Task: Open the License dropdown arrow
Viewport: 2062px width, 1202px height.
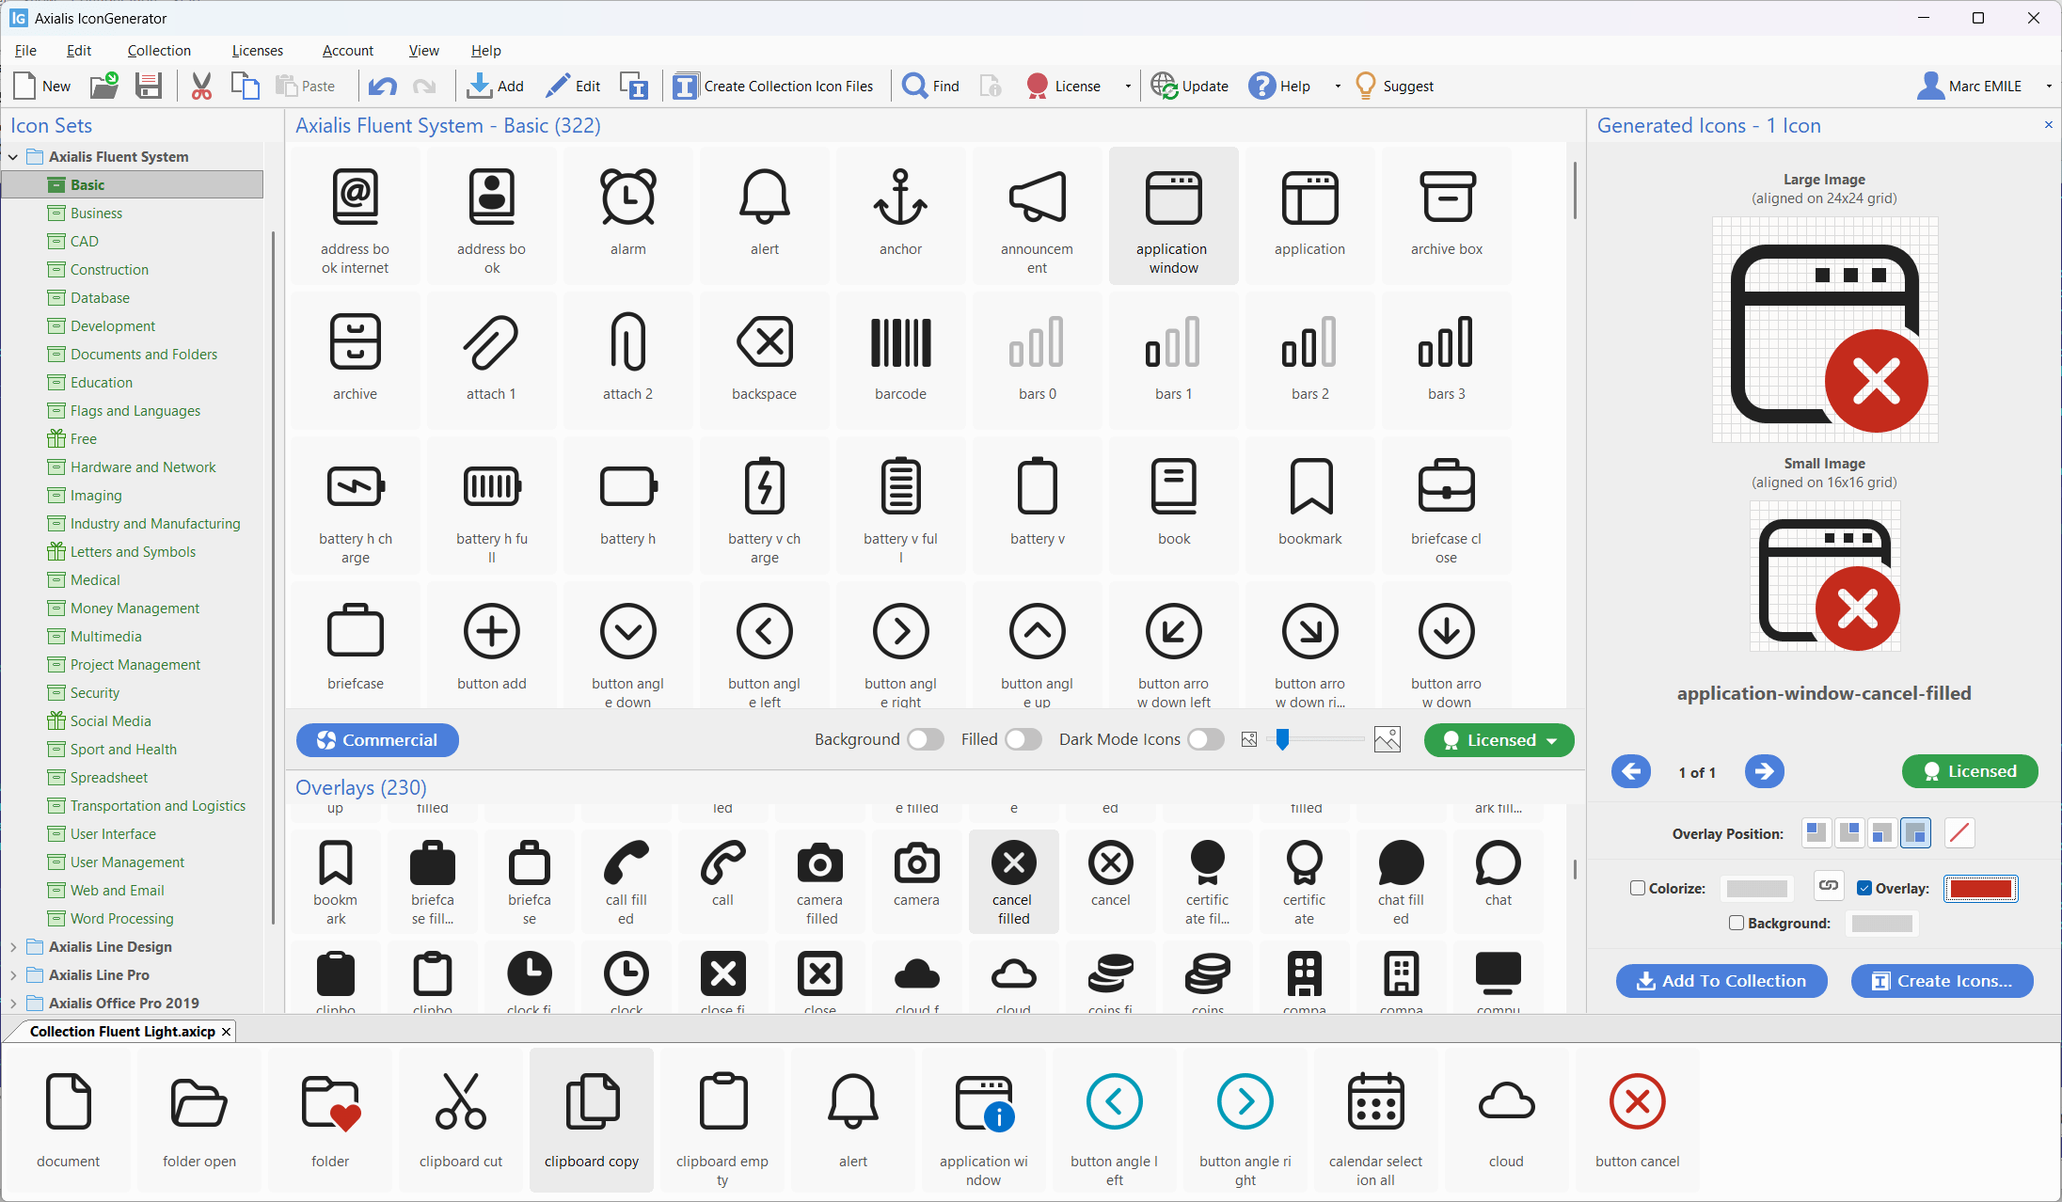Action: click(x=1128, y=87)
